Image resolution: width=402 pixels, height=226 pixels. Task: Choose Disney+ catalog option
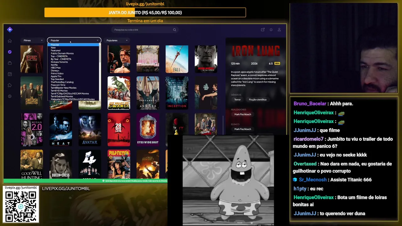(x=73, y=71)
